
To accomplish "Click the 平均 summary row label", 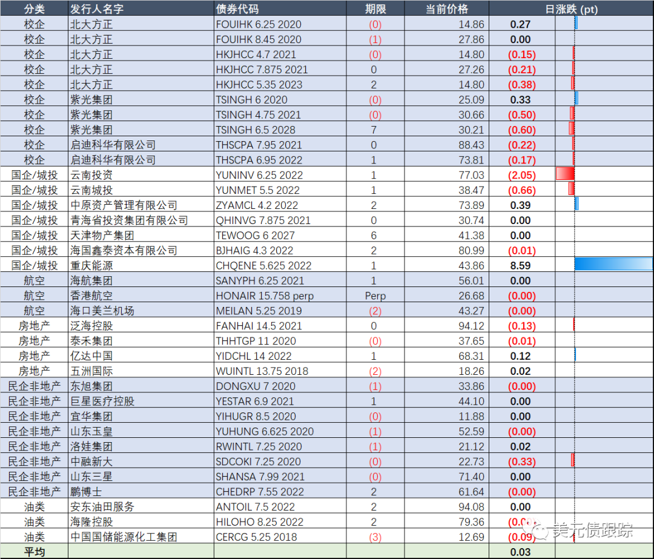I will (x=34, y=552).
